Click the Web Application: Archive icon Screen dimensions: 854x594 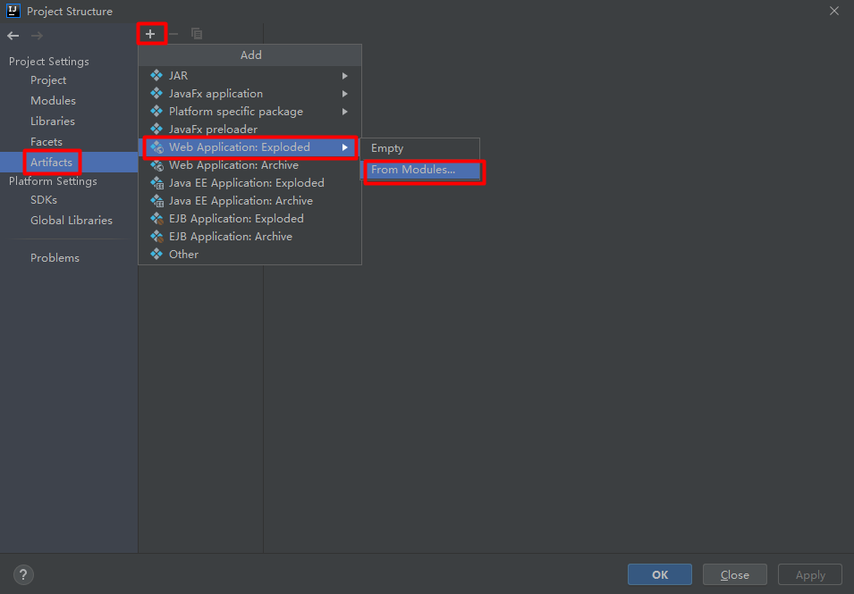(x=156, y=165)
